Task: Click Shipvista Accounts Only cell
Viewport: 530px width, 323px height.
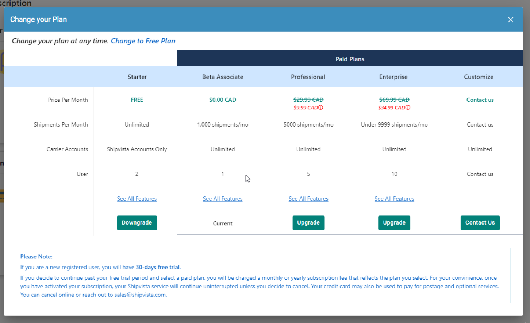Action: click(x=137, y=149)
